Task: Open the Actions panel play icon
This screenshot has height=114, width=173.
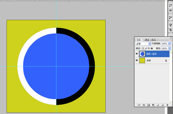Action: pyautogui.click(x=170, y=10)
